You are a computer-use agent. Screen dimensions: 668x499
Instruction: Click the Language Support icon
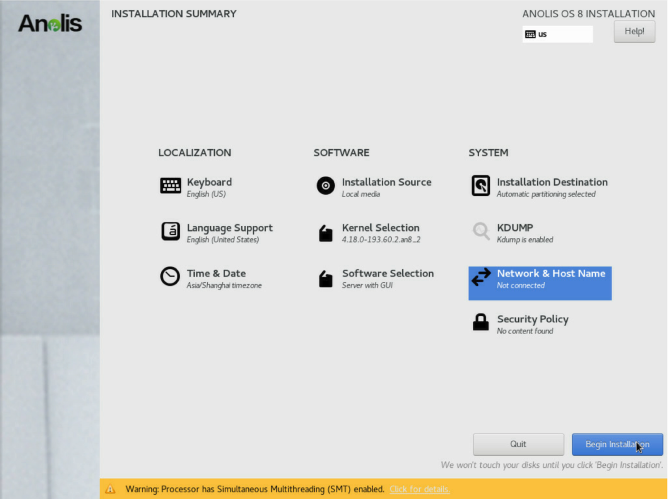[x=170, y=231]
